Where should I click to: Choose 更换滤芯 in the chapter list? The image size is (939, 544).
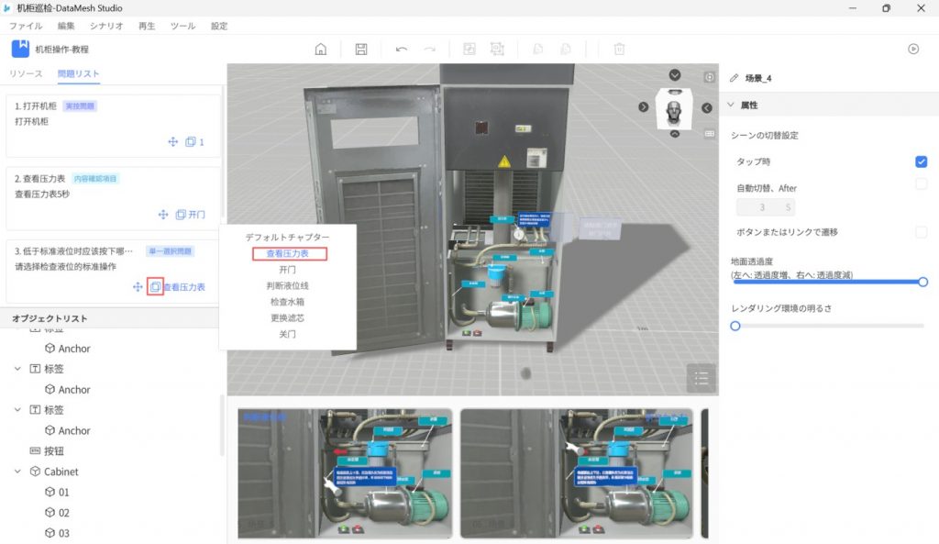point(287,317)
